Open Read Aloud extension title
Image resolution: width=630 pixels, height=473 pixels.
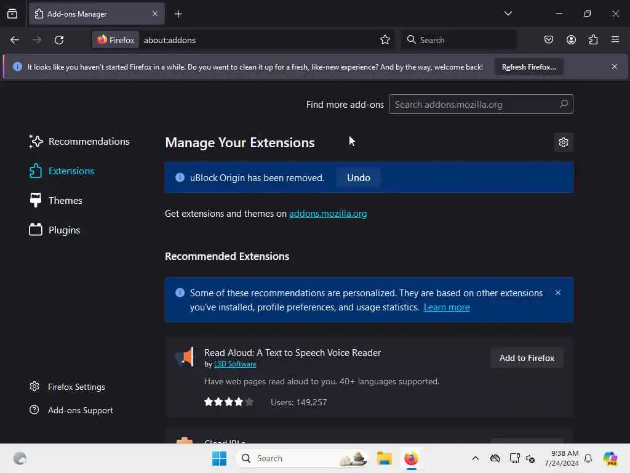pos(292,353)
